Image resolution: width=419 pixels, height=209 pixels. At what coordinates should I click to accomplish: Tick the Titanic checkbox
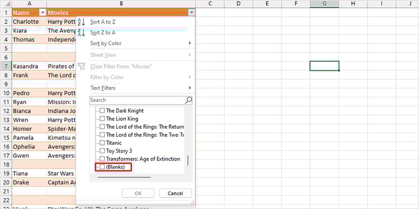tap(102, 143)
